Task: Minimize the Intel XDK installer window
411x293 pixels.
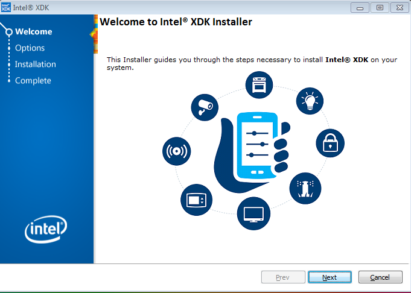Action: click(360, 8)
